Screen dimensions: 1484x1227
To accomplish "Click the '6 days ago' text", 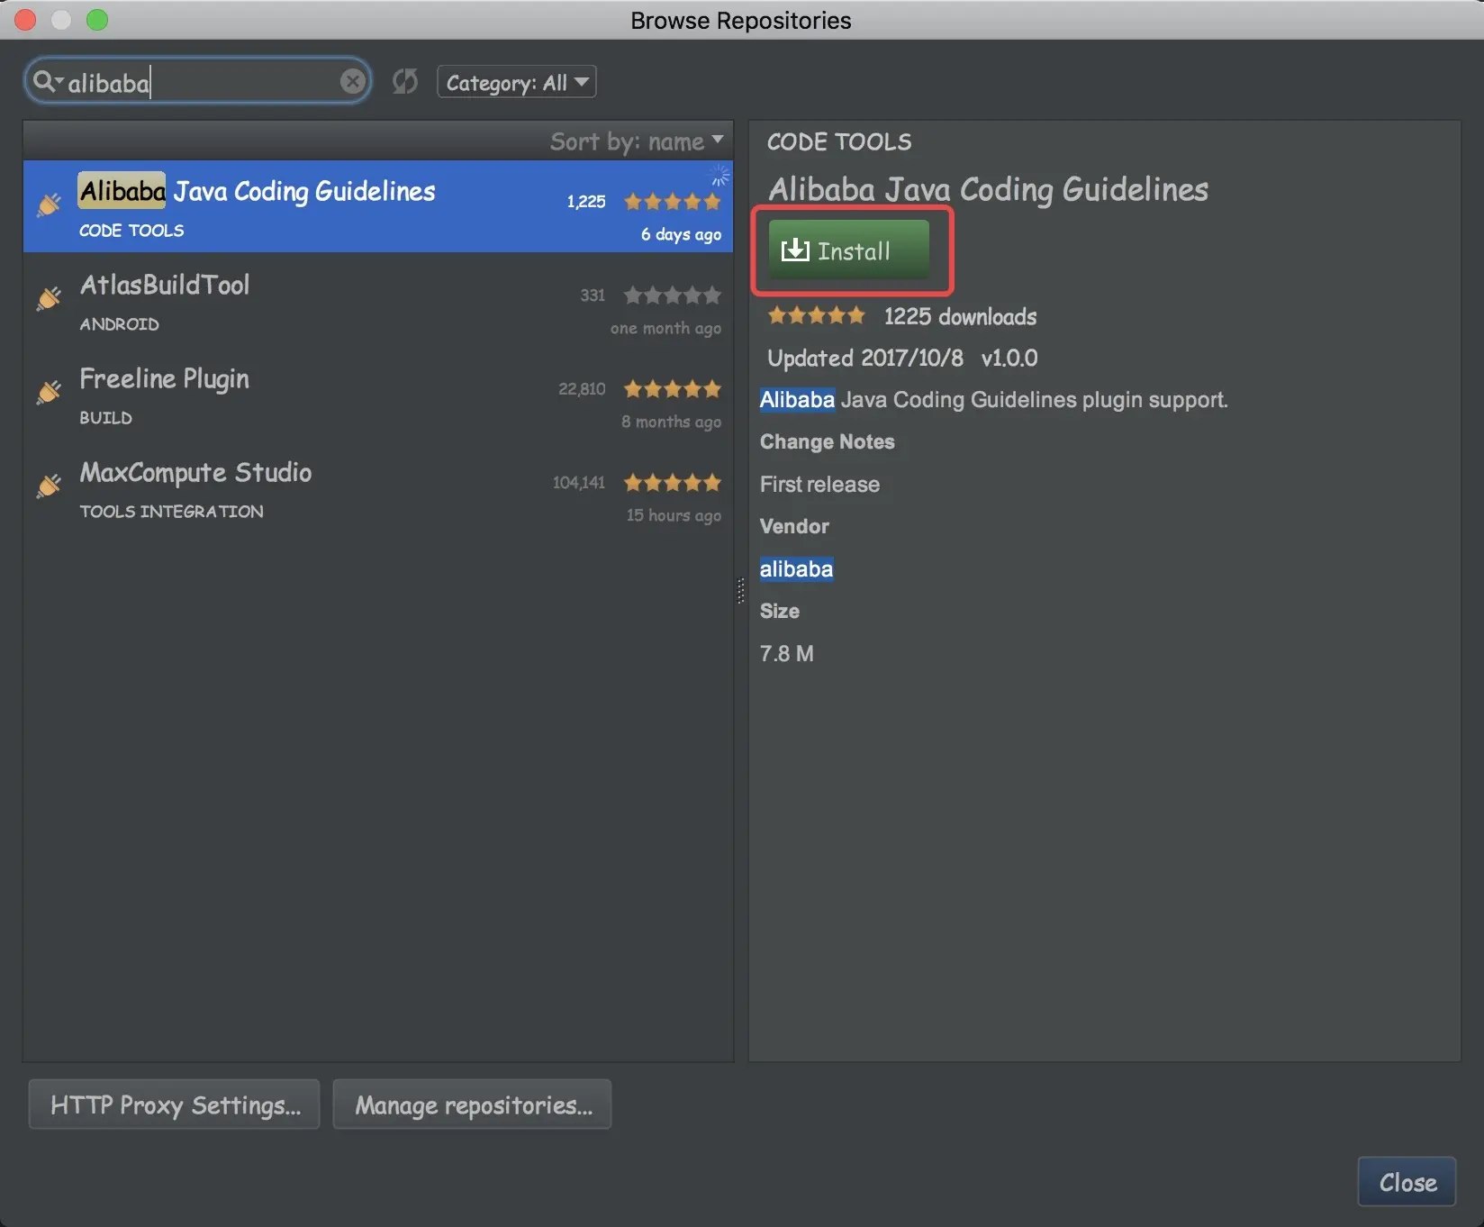I will 681,235.
